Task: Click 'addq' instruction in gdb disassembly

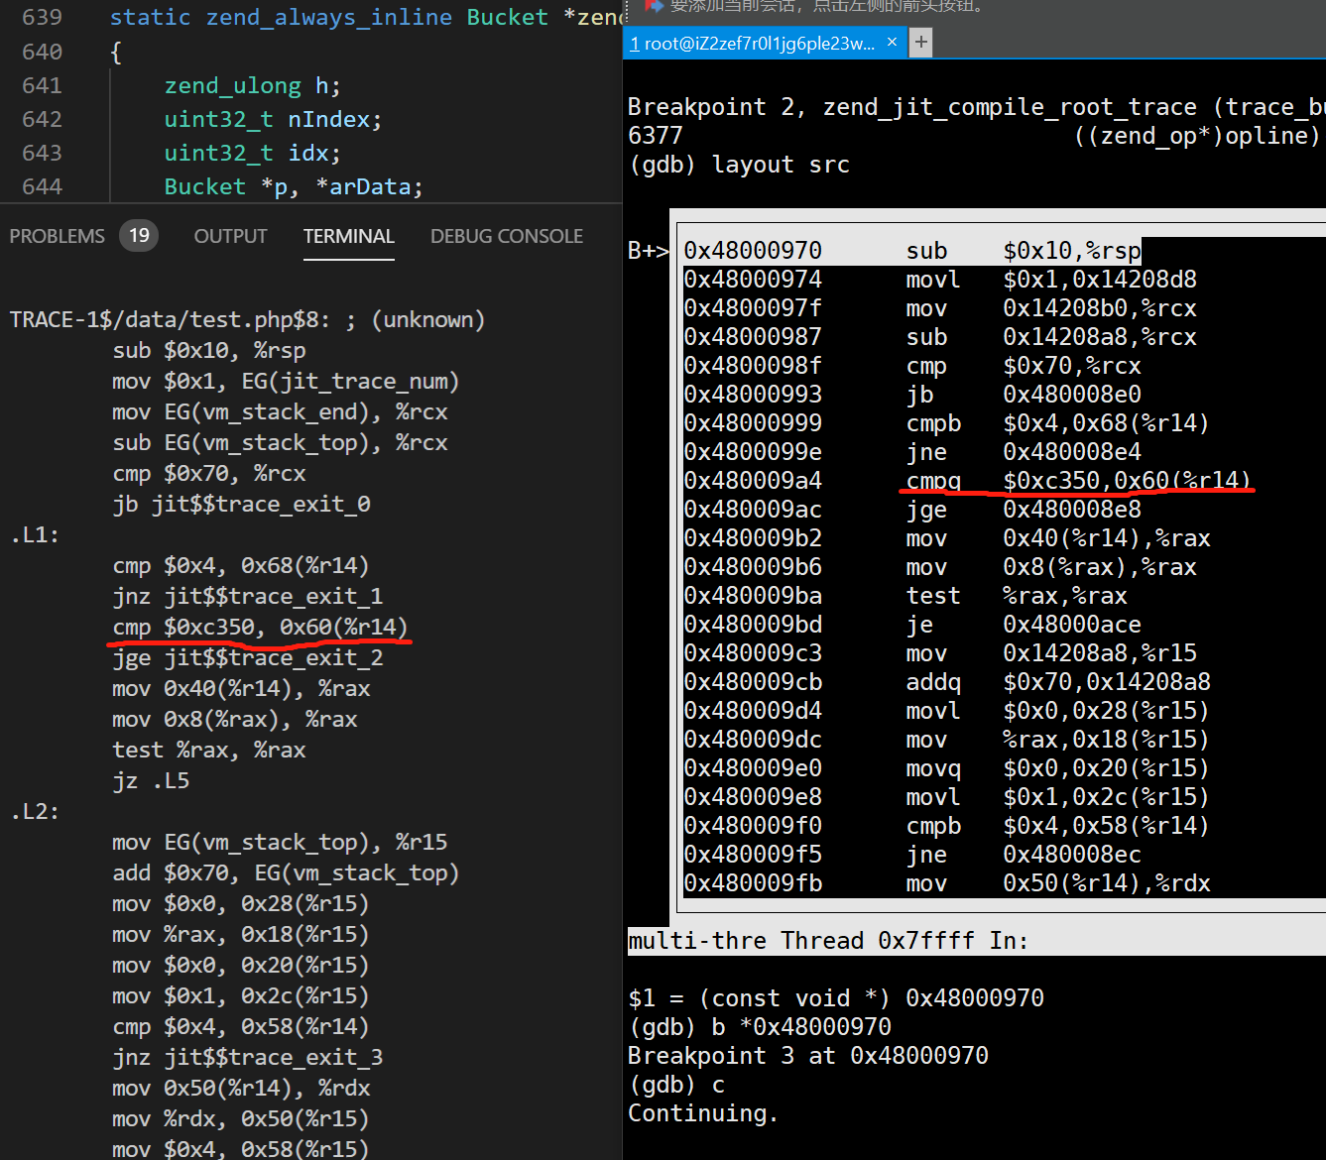Action: click(933, 682)
